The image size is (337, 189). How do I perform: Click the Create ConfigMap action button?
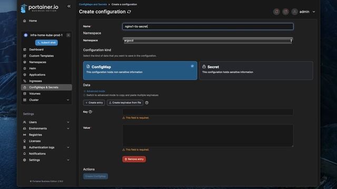pos(96,176)
